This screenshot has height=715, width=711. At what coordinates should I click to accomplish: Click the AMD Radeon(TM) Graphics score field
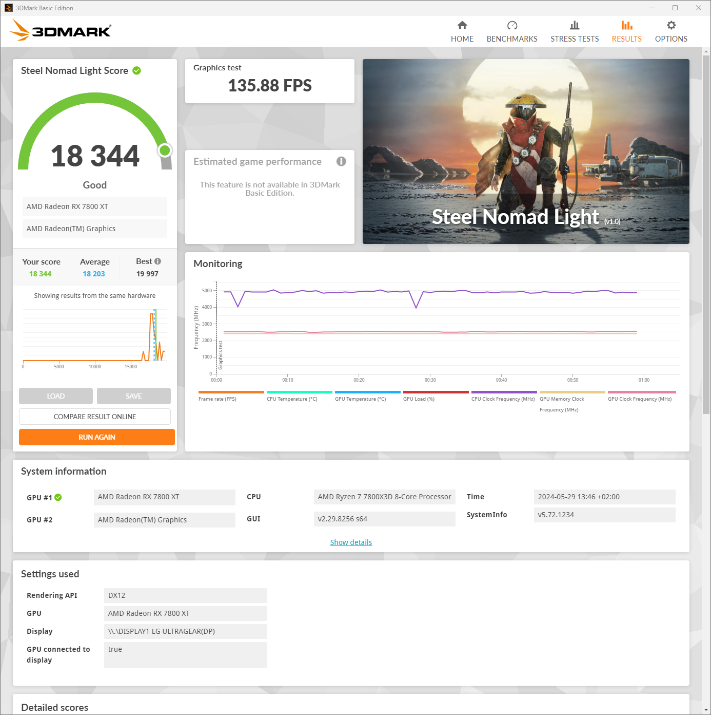click(x=95, y=229)
